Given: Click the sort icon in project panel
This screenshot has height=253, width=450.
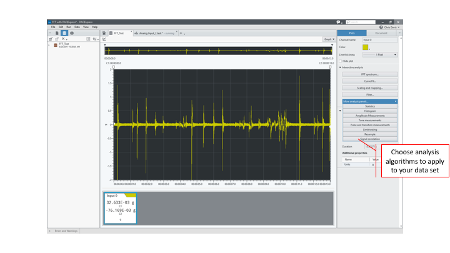Looking at the screenshot, I should [x=95, y=39].
